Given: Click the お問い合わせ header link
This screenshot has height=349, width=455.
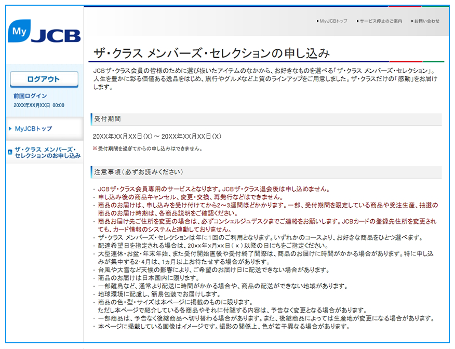Looking at the screenshot, I should click(426, 21).
